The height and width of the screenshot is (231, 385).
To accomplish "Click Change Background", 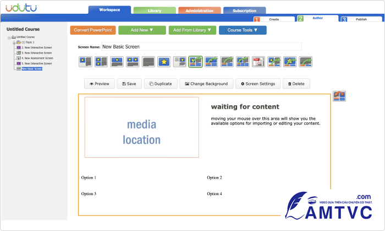I will (206, 84).
